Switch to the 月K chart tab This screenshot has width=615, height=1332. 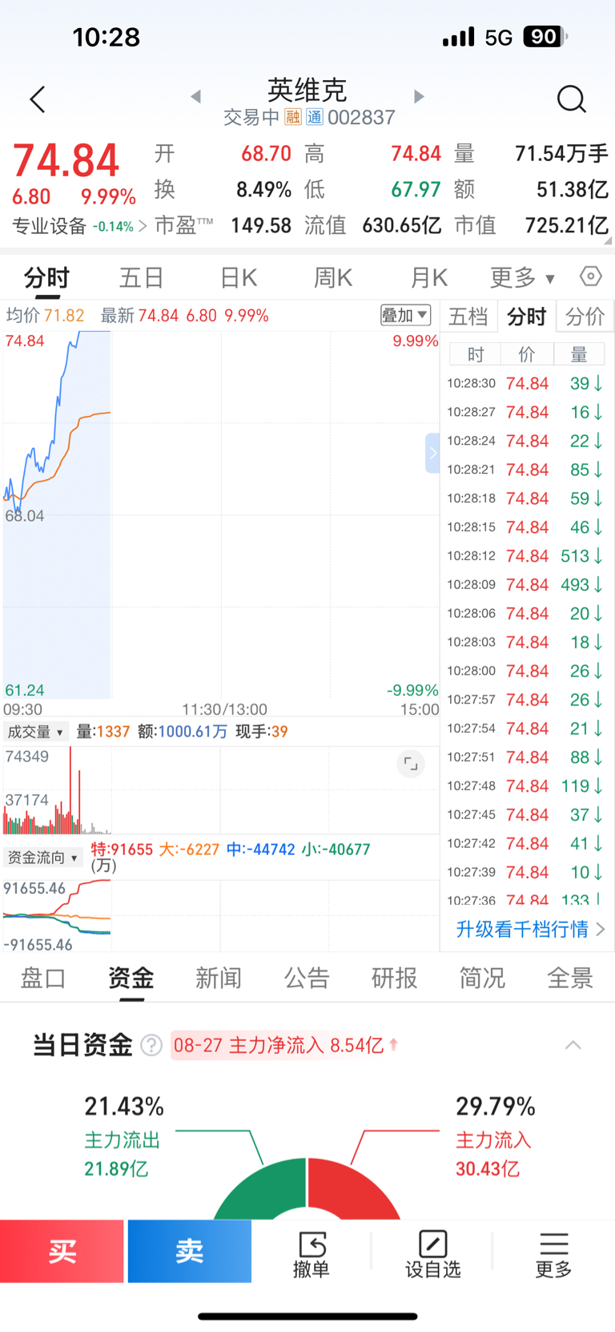click(x=428, y=277)
